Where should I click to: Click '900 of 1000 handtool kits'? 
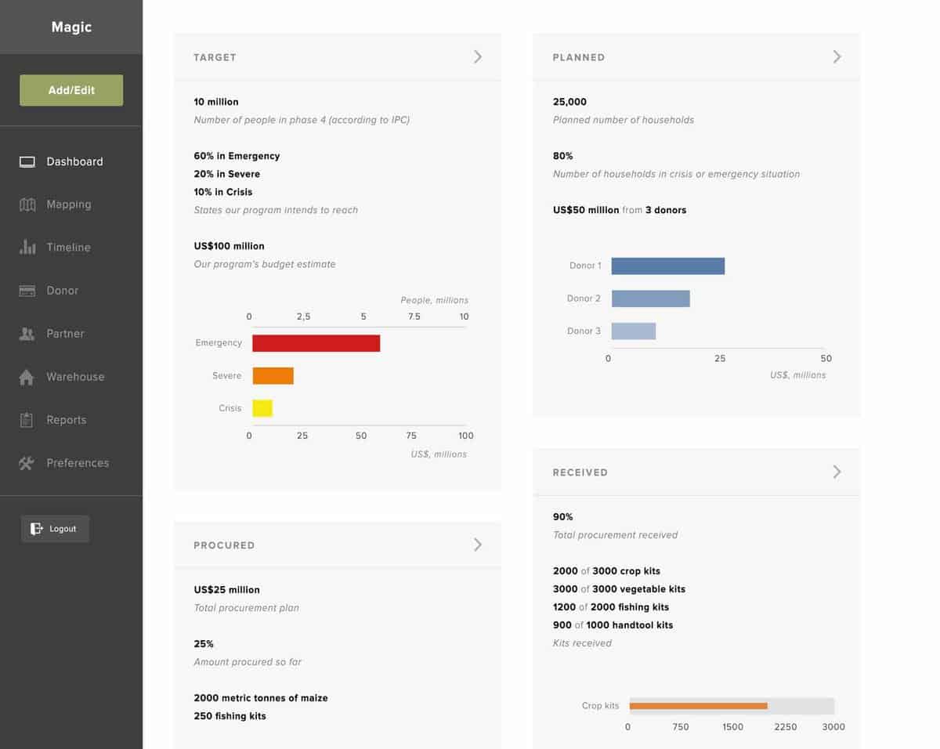click(x=613, y=625)
